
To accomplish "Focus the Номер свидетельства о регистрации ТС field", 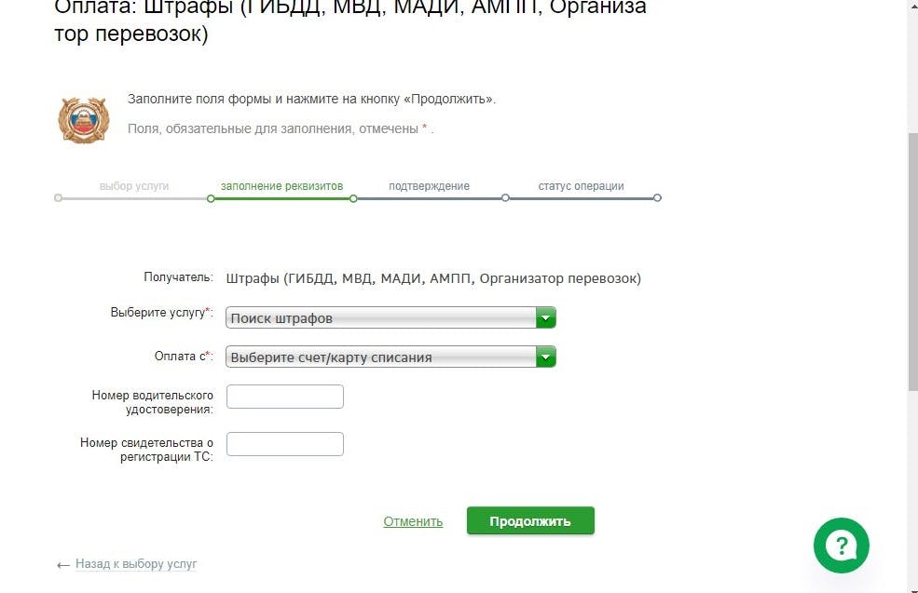I will [x=285, y=444].
